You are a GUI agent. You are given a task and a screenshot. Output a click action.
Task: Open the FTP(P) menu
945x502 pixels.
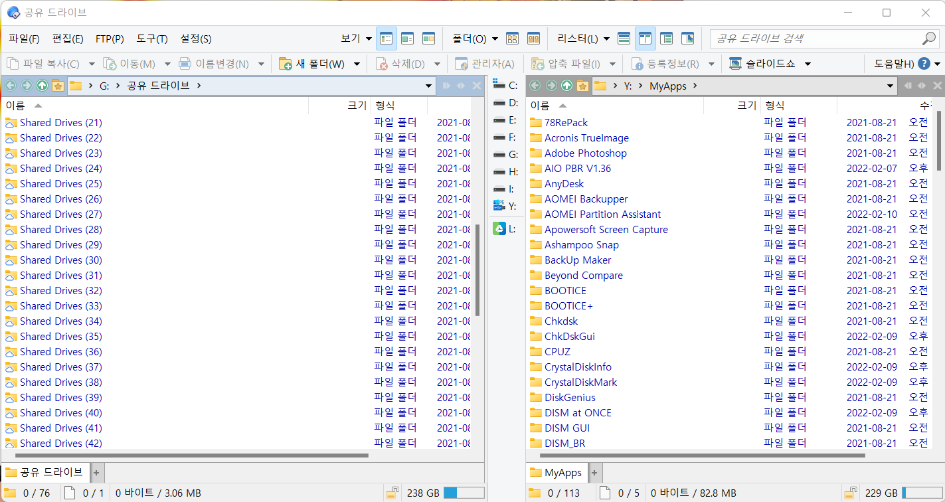point(110,39)
